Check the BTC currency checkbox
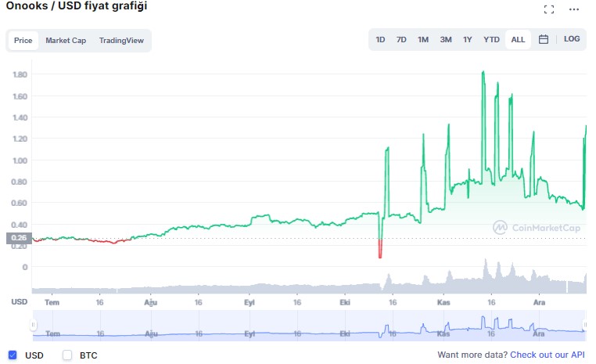This screenshot has width=596, height=364. click(x=67, y=355)
